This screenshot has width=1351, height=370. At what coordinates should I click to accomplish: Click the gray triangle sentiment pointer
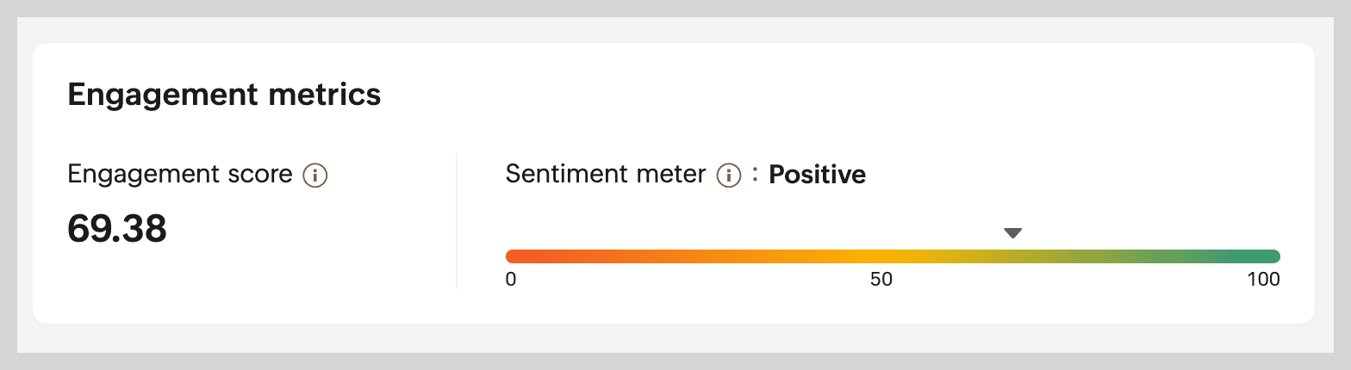tap(1013, 232)
